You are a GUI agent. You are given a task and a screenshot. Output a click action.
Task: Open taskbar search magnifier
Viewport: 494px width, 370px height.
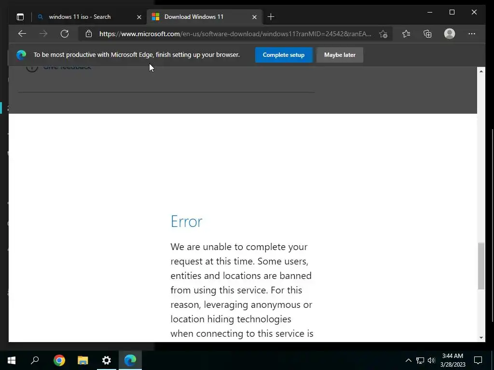coord(35,360)
